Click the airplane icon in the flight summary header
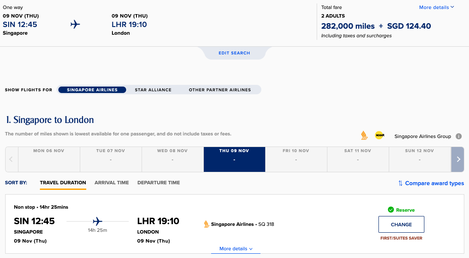The image size is (469, 258). click(x=75, y=24)
